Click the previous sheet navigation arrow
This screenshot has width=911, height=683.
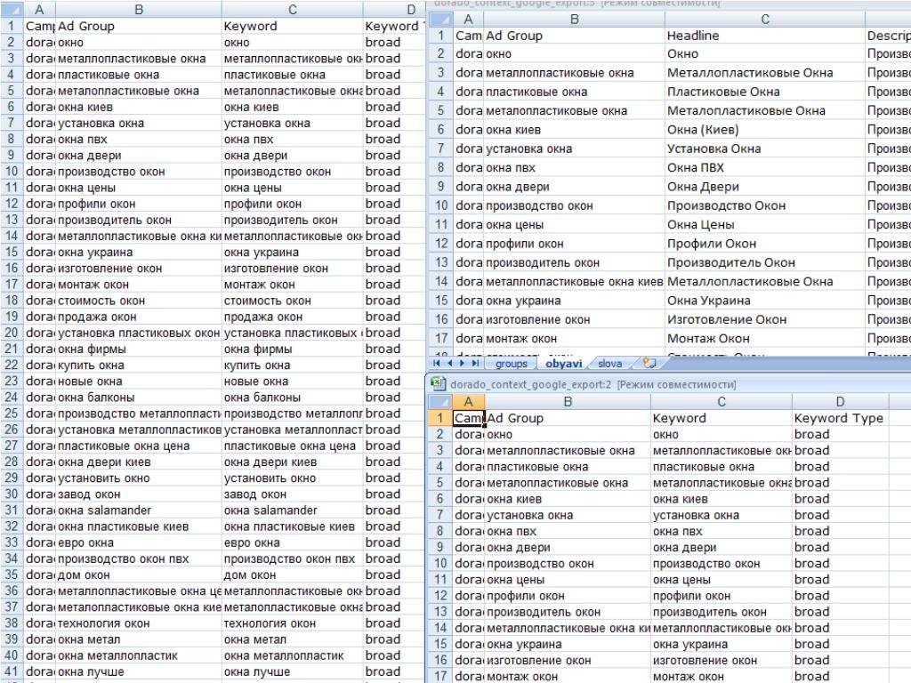(449, 364)
